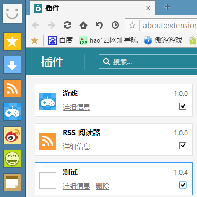The width and height of the screenshot is (197, 197).
Task: Click the 搜索 plugin search field
Action: click(x=148, y=62)
